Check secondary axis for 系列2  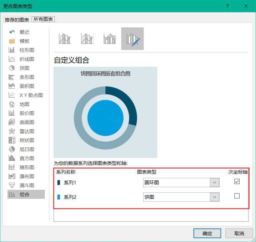click(237, 196)
